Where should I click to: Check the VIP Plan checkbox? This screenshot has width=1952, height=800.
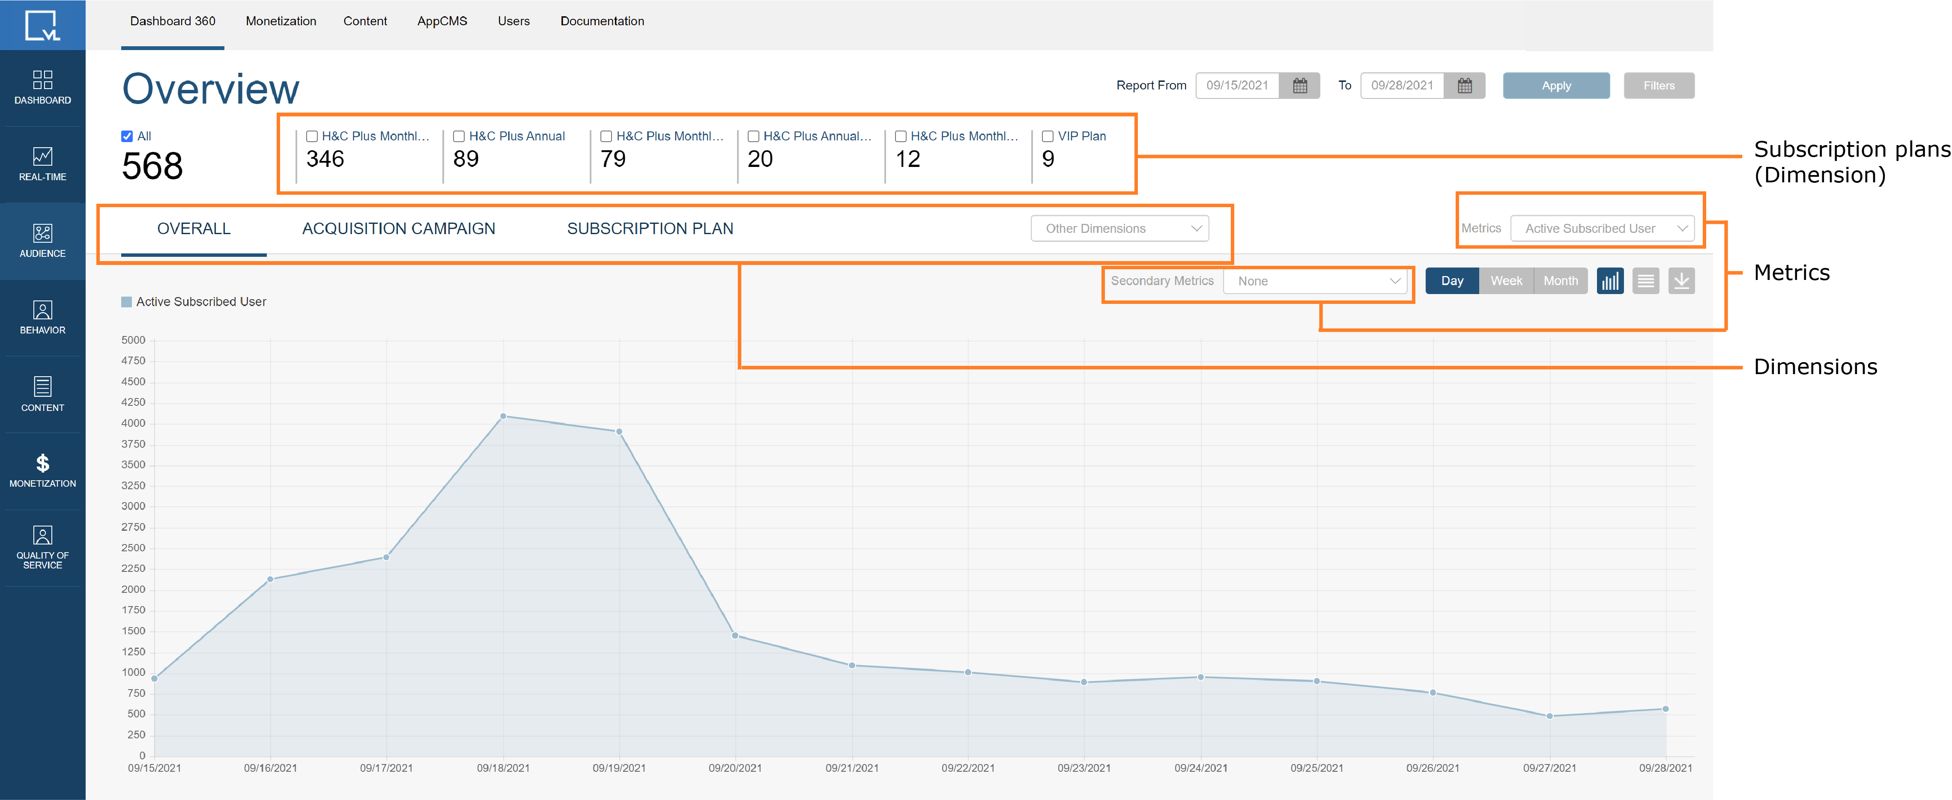[x=1047, y=137]
